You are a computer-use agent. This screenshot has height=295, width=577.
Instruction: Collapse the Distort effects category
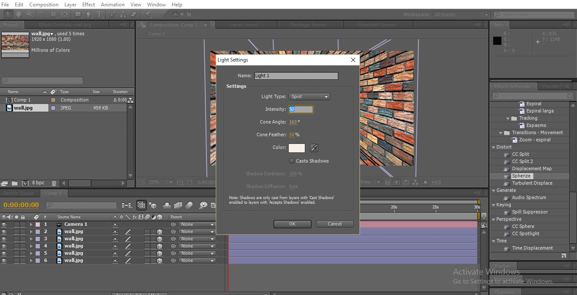(493, 147)
